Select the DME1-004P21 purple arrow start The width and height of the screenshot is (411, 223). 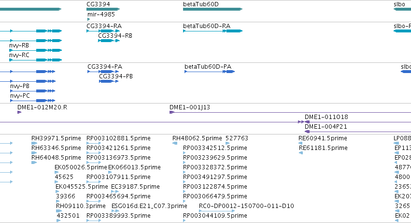[307, 132]
